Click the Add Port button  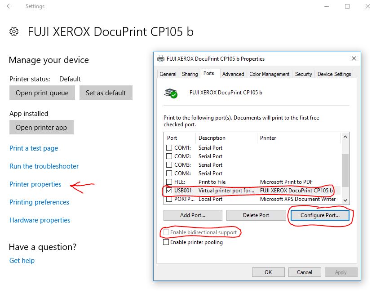192,215
